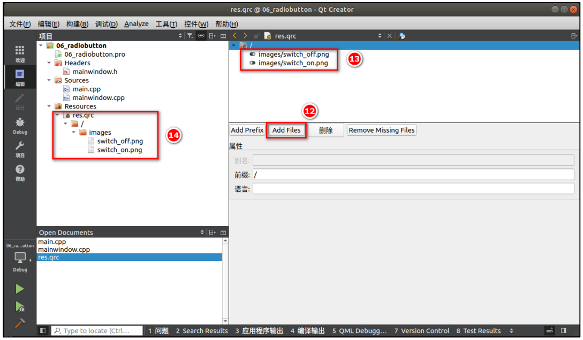This screenshot has width=583, height=340.
Task: Open the 构建(B) menu
Action: click(x=77, y=24)
